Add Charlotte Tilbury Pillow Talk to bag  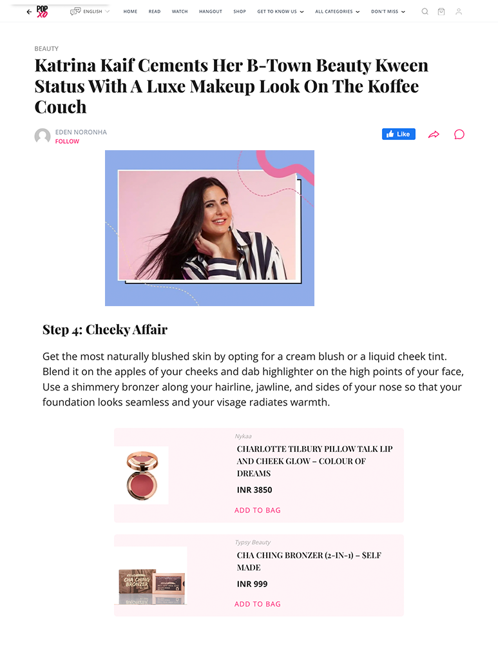[258, 510]
